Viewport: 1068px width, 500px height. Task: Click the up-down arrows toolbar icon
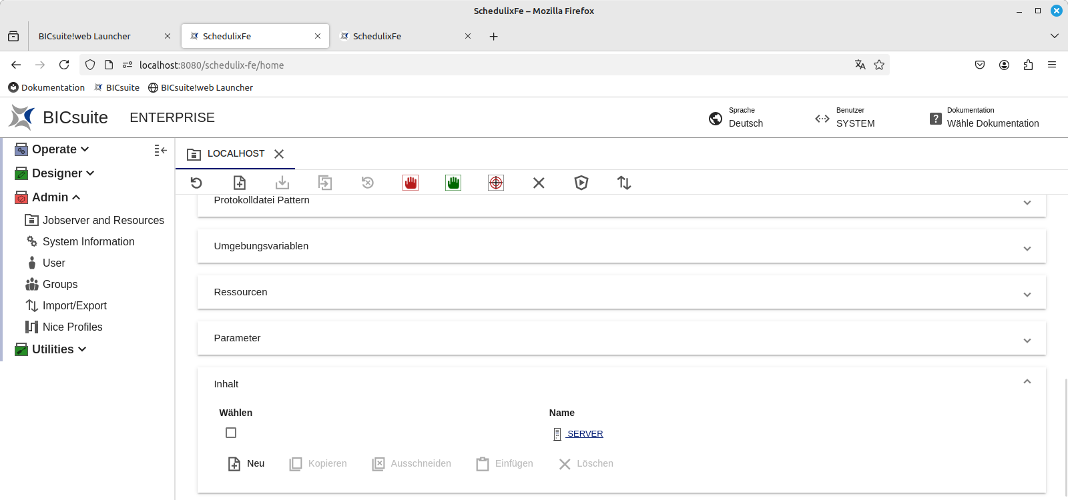pos(624,183)
